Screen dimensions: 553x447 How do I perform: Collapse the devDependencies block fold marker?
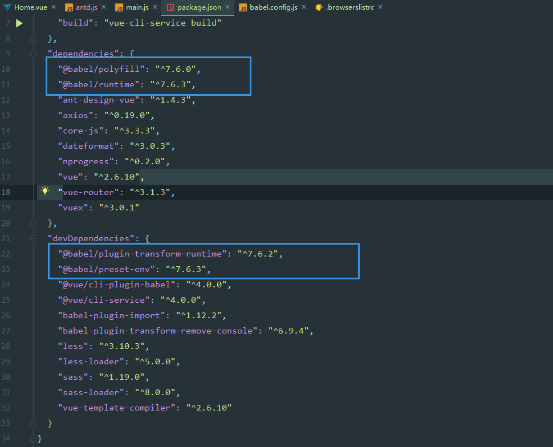coord(33,239)
